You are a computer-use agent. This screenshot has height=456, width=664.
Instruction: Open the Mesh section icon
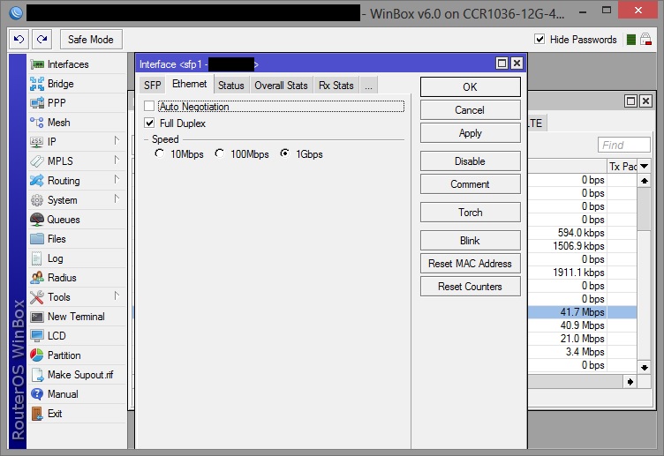tap(37, 123)
